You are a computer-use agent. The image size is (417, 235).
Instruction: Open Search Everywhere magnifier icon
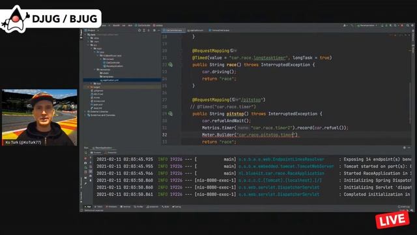[407, 25]
